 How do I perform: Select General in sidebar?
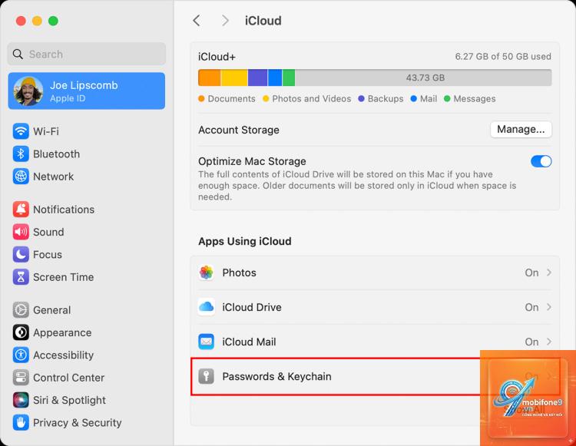pos(87,310)
